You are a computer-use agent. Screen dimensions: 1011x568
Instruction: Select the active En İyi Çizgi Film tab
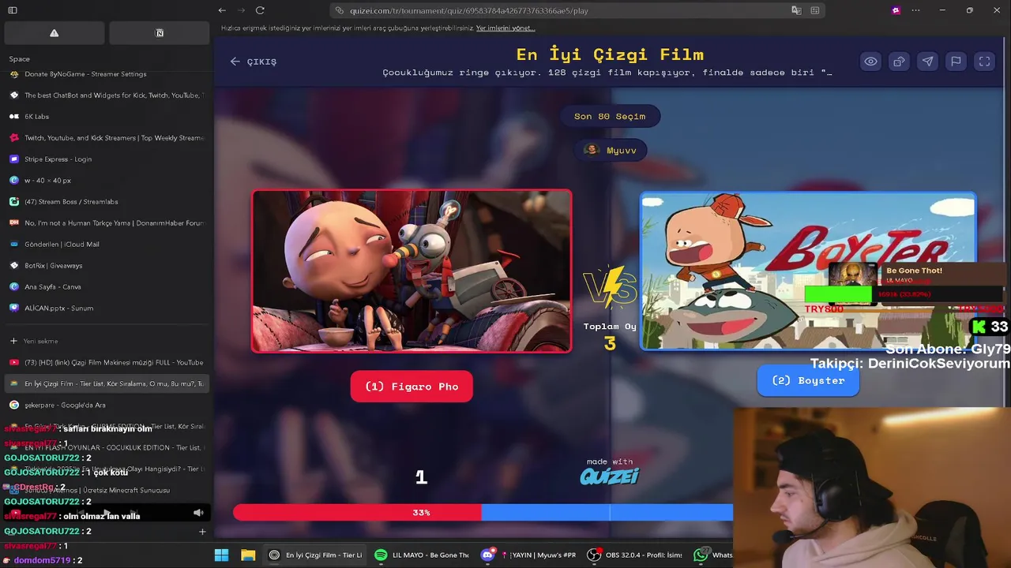click(x=107, y=384)
